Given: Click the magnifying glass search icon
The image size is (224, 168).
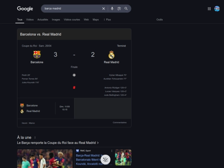Looking at the screenshot, I should (x=126, y=9).
